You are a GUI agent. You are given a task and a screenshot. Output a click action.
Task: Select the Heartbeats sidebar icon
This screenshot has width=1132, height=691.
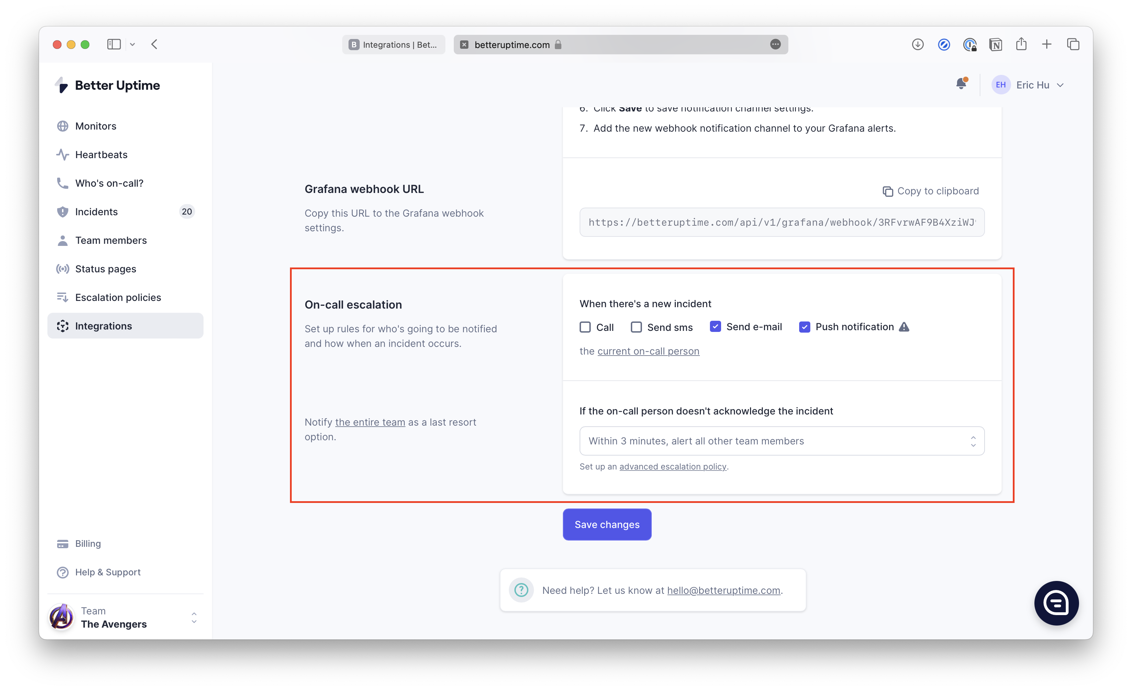coord(62,154)
